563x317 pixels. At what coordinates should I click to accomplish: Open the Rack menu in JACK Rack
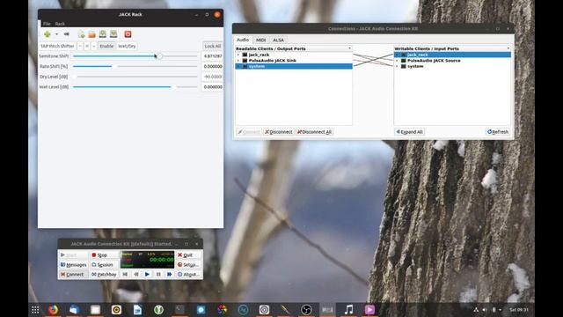click(x=60, y=24)
